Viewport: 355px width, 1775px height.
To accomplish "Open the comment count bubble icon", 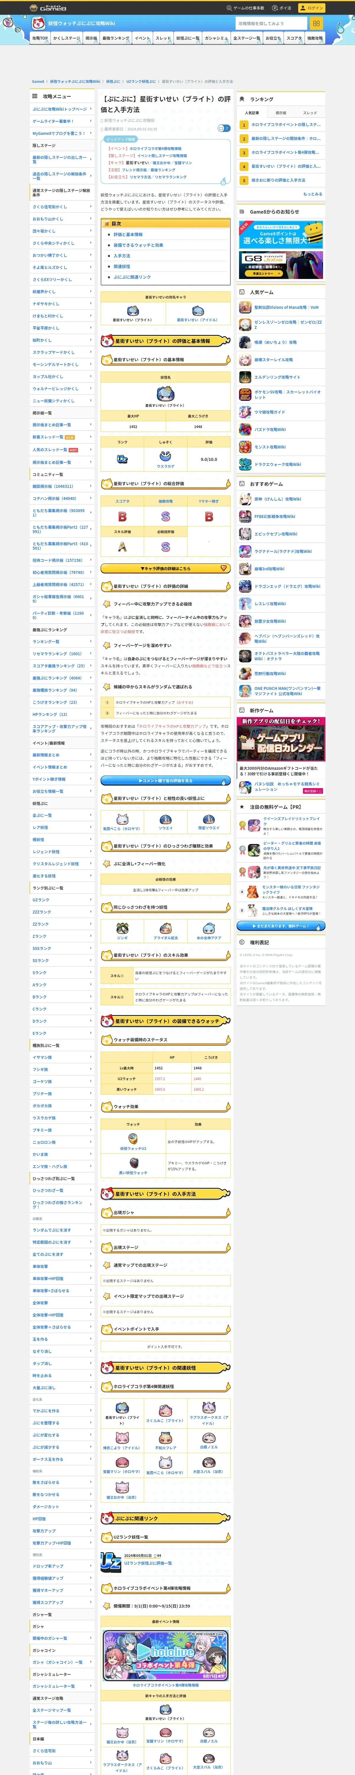I will 223,128.
